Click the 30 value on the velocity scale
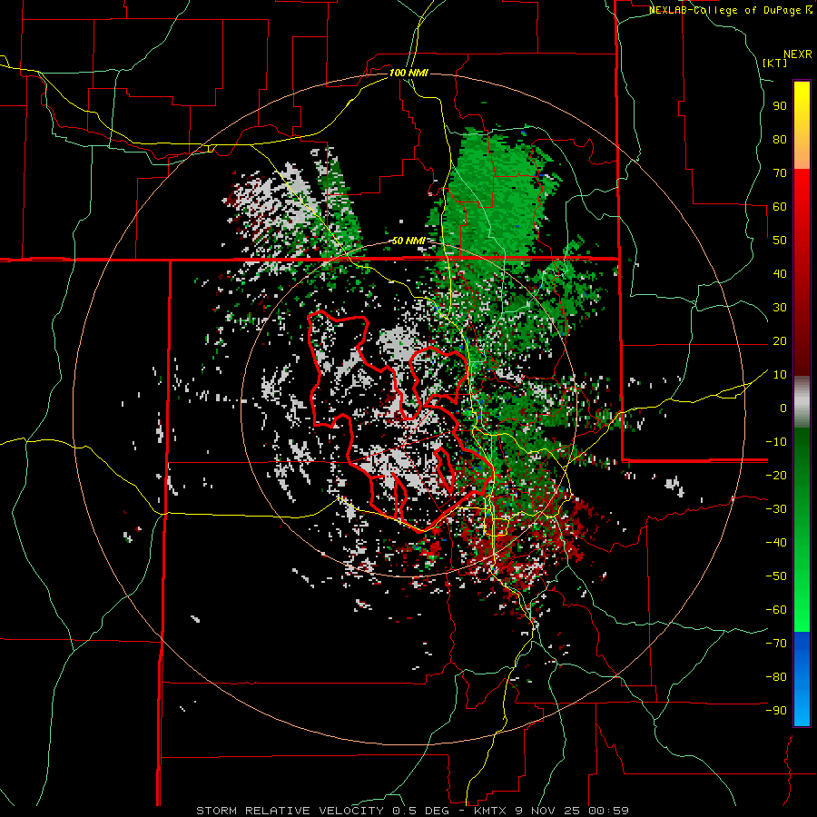 (x=780, y=308)
